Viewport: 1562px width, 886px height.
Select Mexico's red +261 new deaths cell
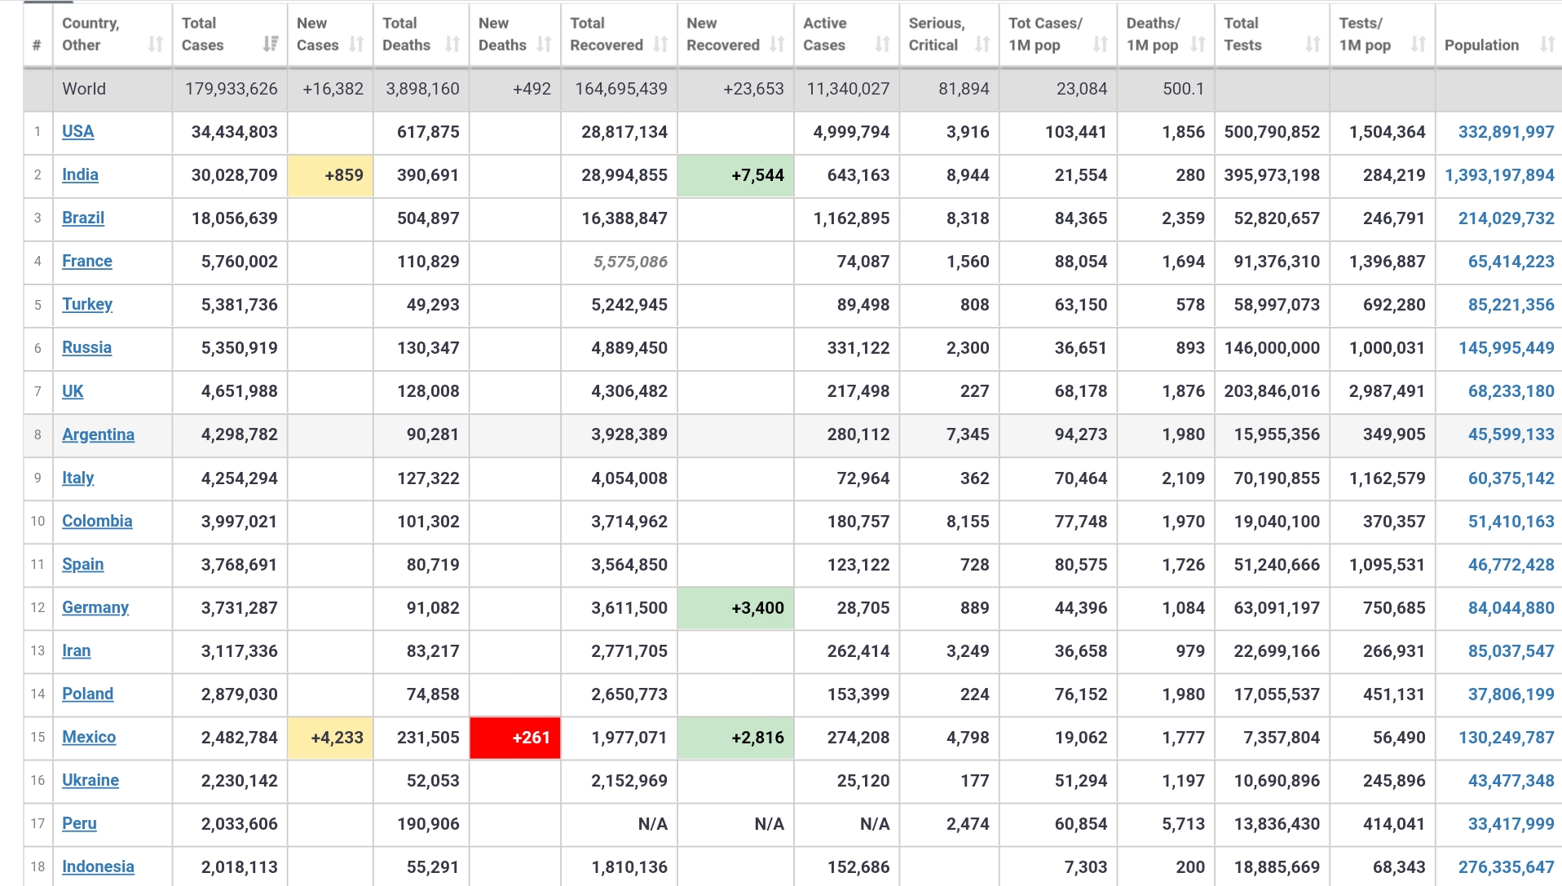(x=515, y=737)
